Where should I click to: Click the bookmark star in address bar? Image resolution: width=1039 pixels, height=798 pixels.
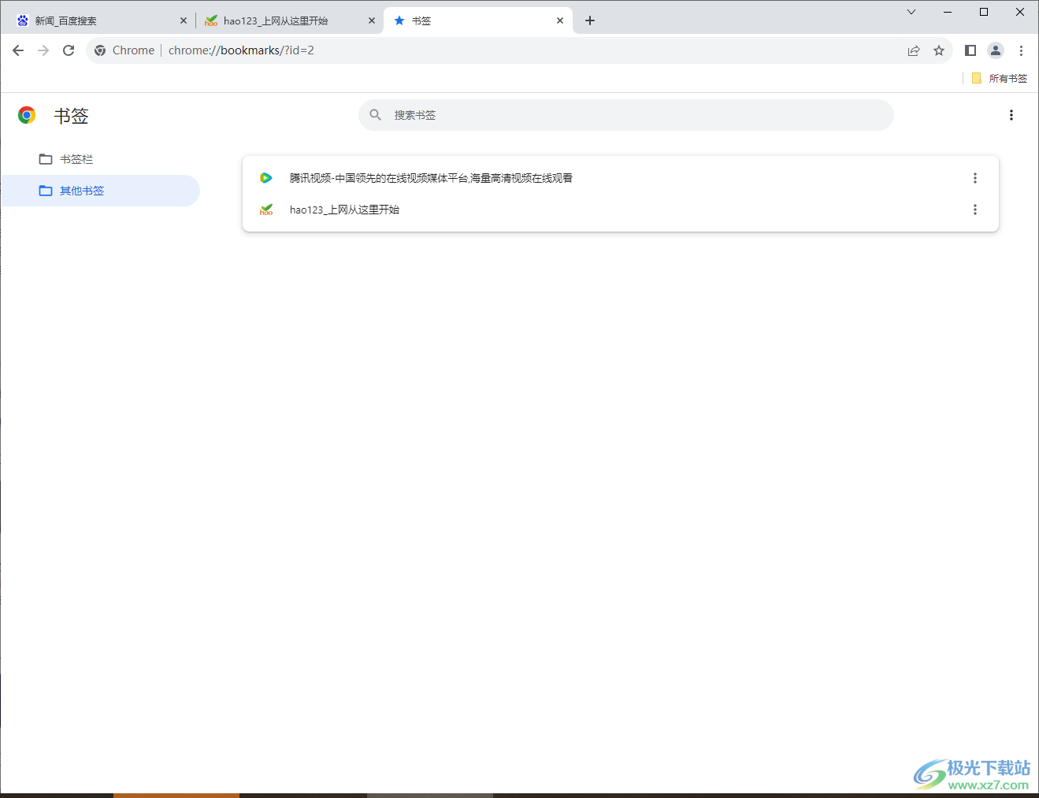pos(939,50)
